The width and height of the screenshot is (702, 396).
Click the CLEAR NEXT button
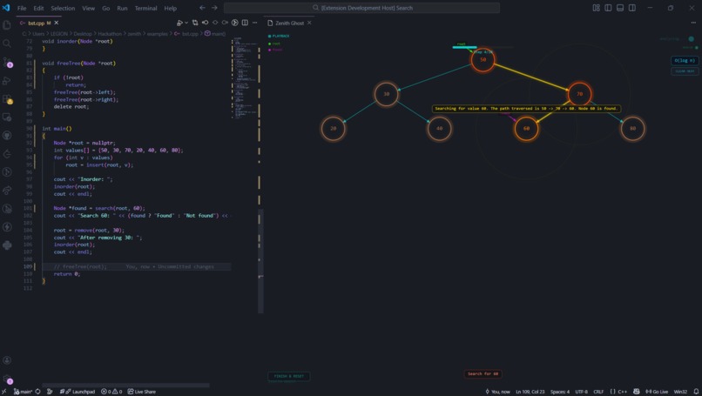pyautogui.click(x=685, y=71)
